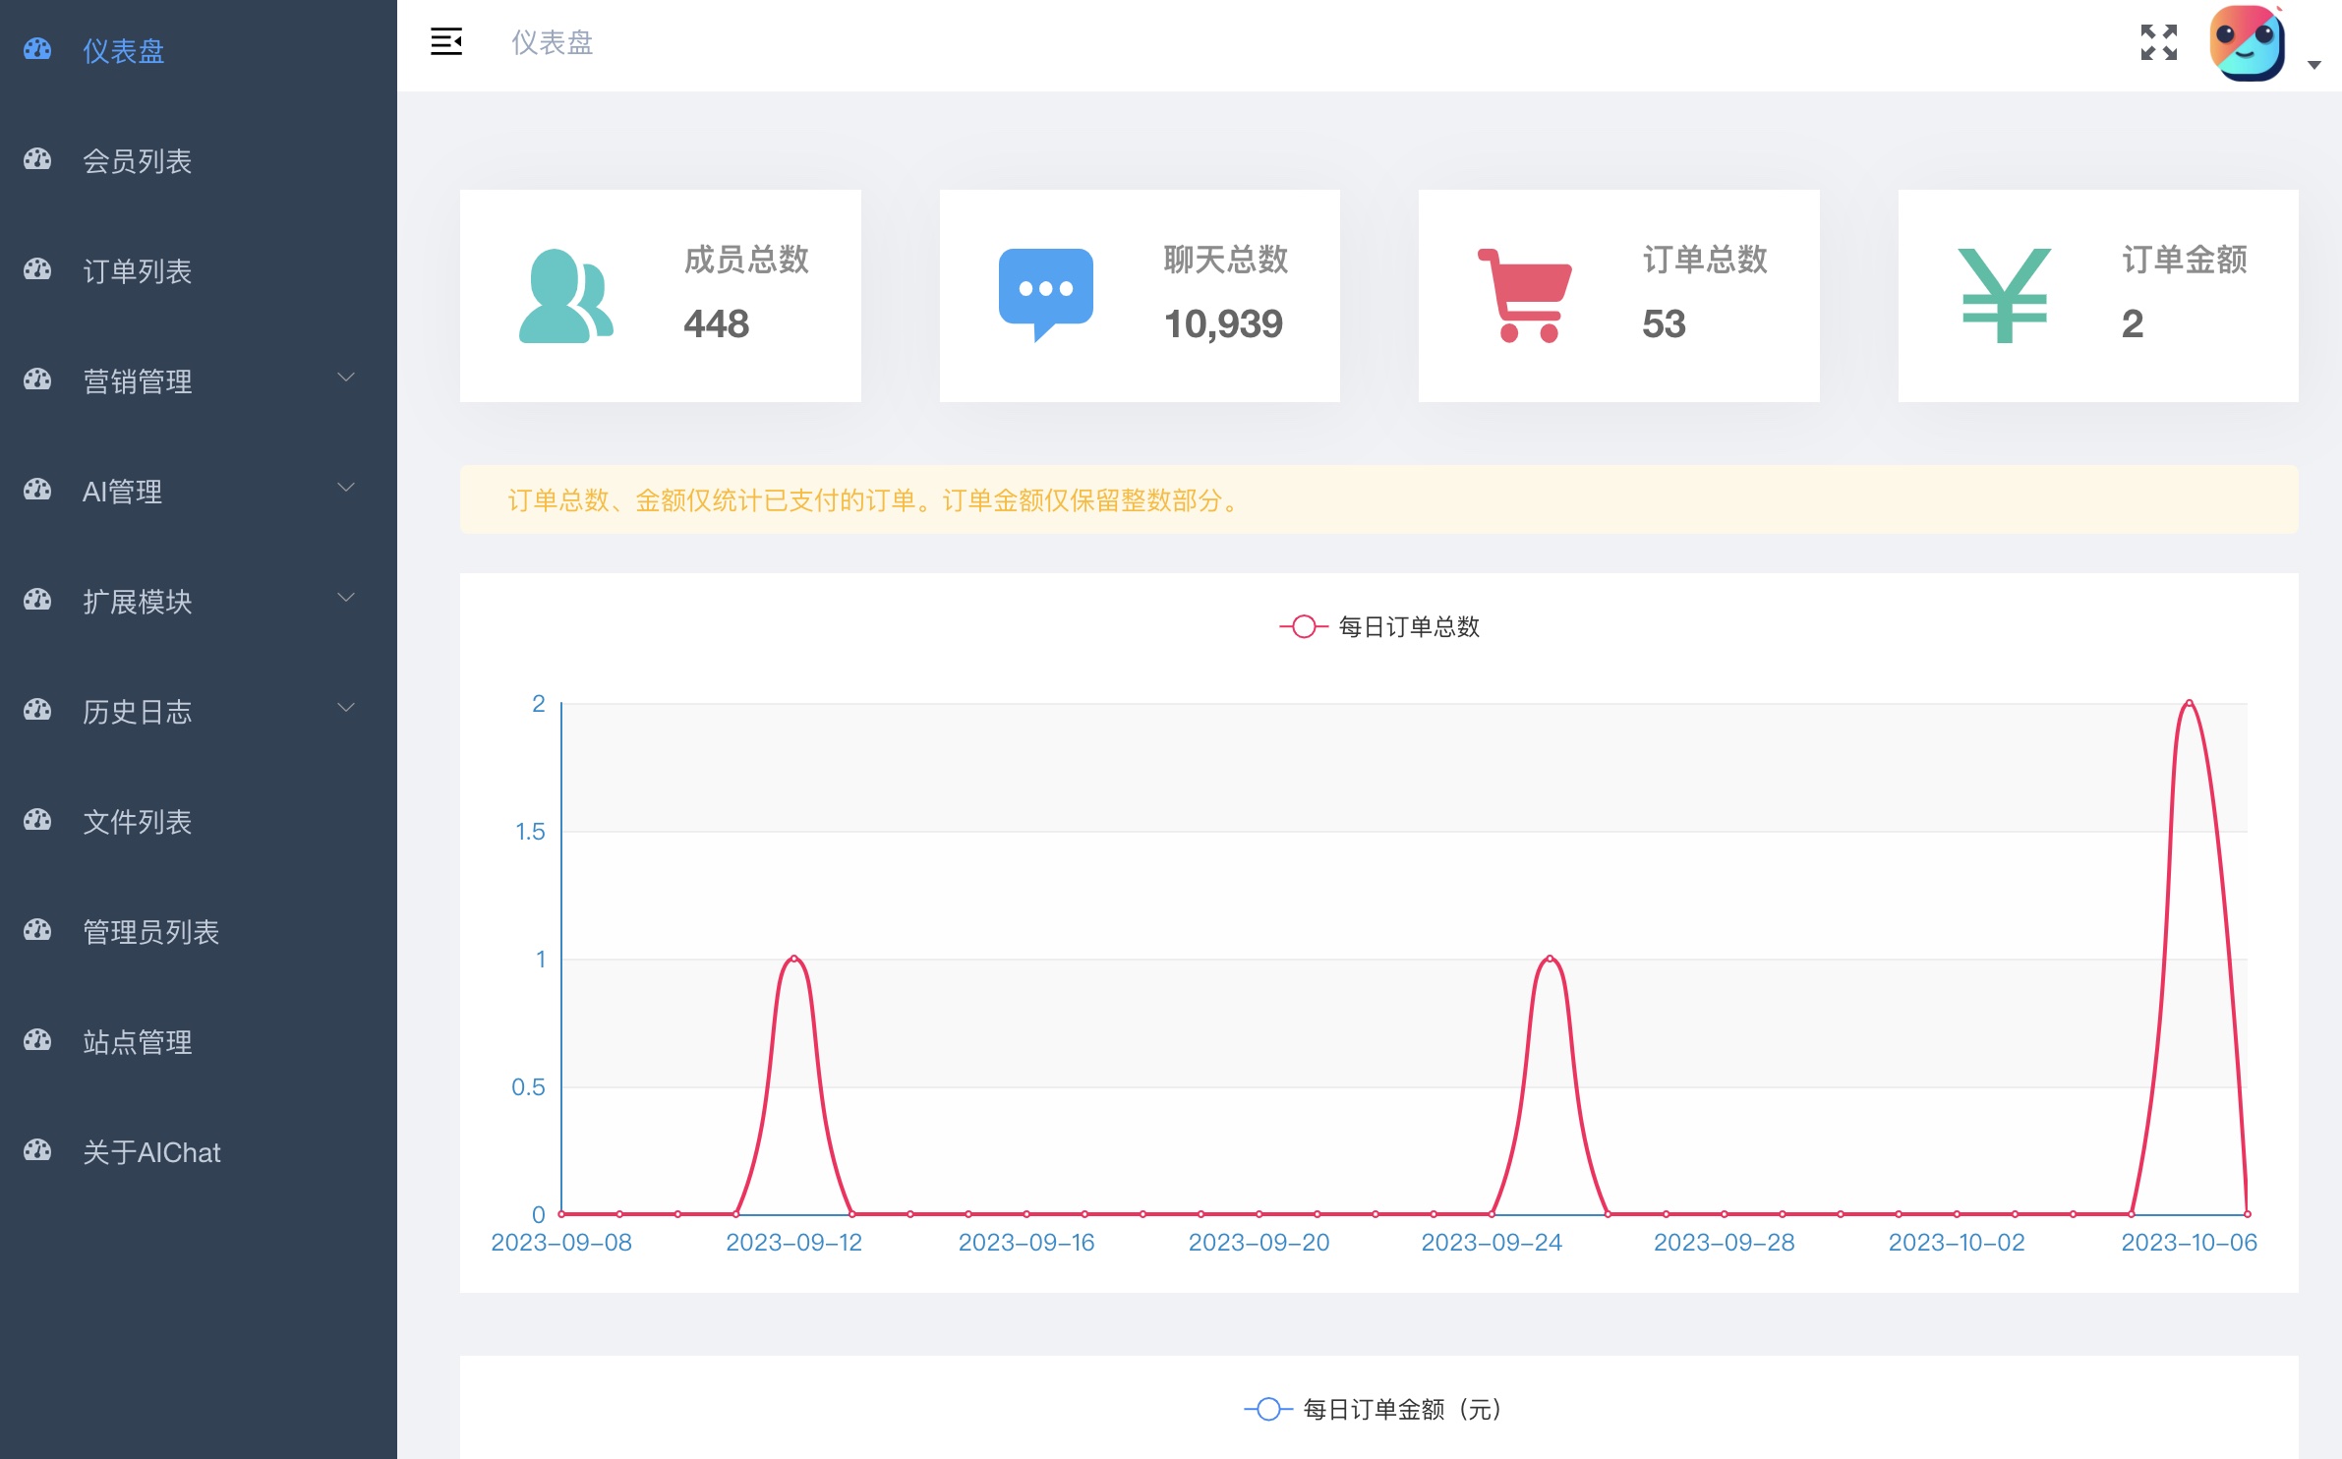Click the green members icon
2342x1459 pixels.
pos(565,296)
